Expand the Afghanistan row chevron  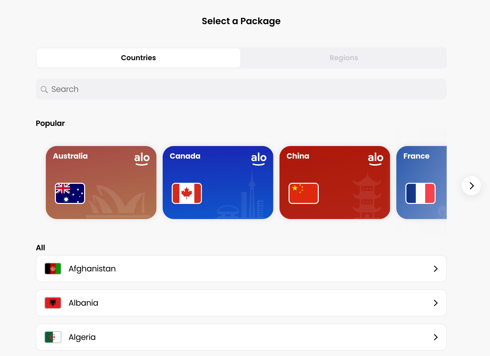(436, 269)
